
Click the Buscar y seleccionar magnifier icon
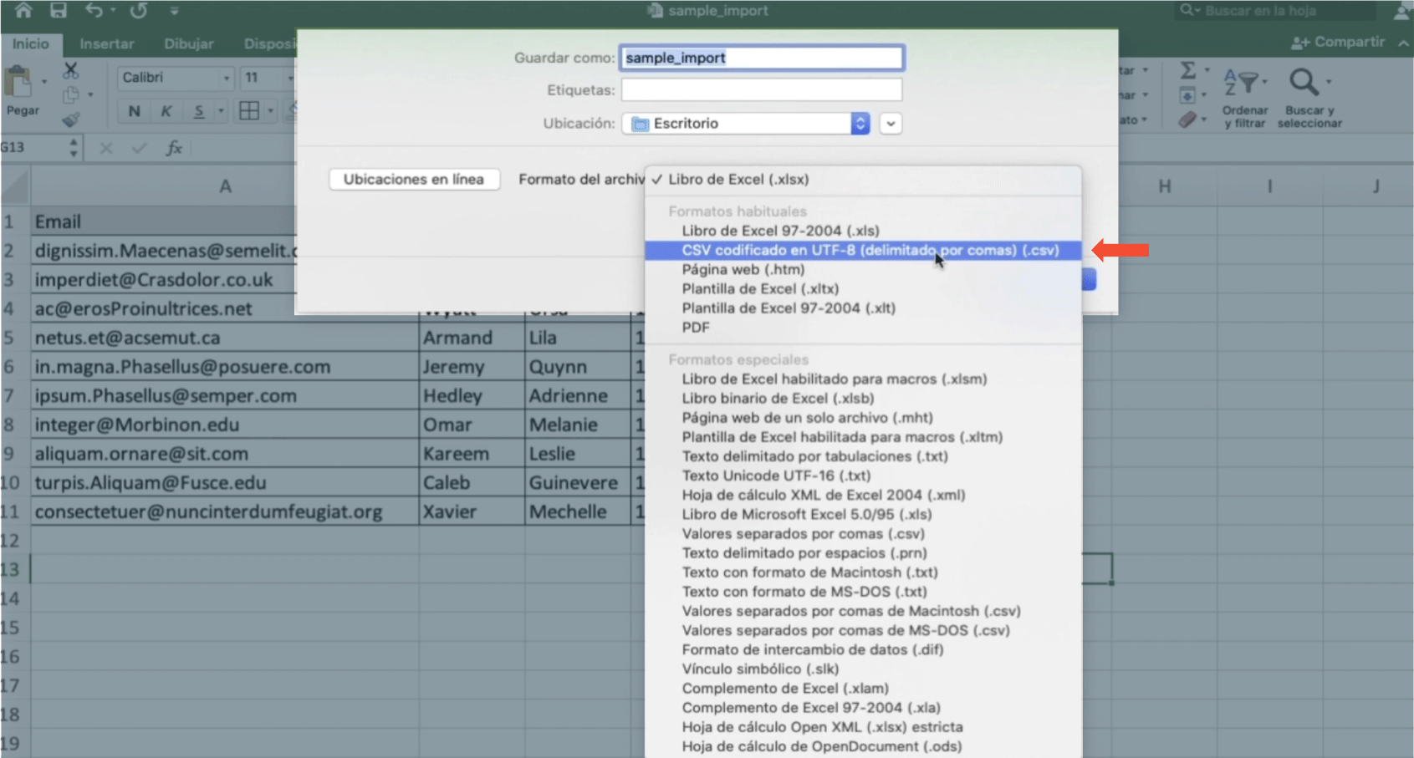1304,83
